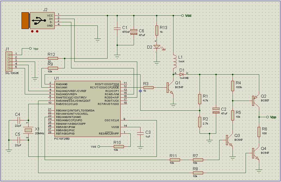Click the RC5/D+/VP pin label
Screen dimensions: 281x182
[112, 98]
